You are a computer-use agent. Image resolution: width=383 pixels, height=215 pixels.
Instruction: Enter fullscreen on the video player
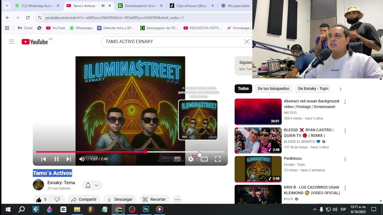coord(218,159)
